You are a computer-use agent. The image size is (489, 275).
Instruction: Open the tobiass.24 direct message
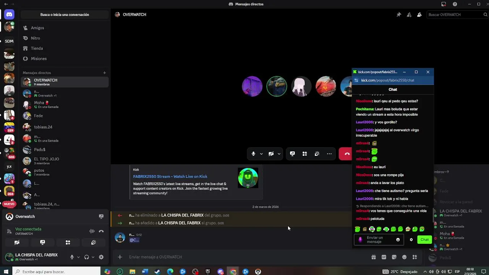[65, 127]
